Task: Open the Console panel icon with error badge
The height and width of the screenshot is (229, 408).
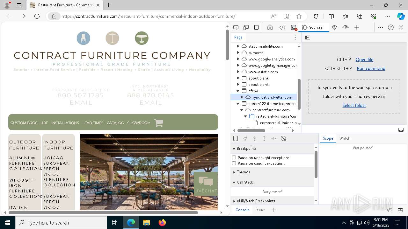Action: click(294, 27)
